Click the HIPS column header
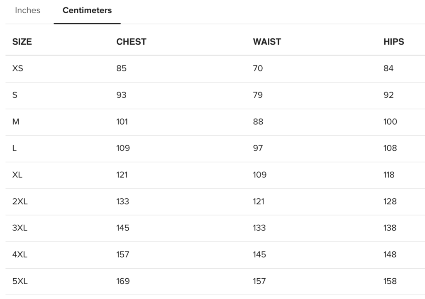Screen dimensions: 425x299 [x=393, y=41]
